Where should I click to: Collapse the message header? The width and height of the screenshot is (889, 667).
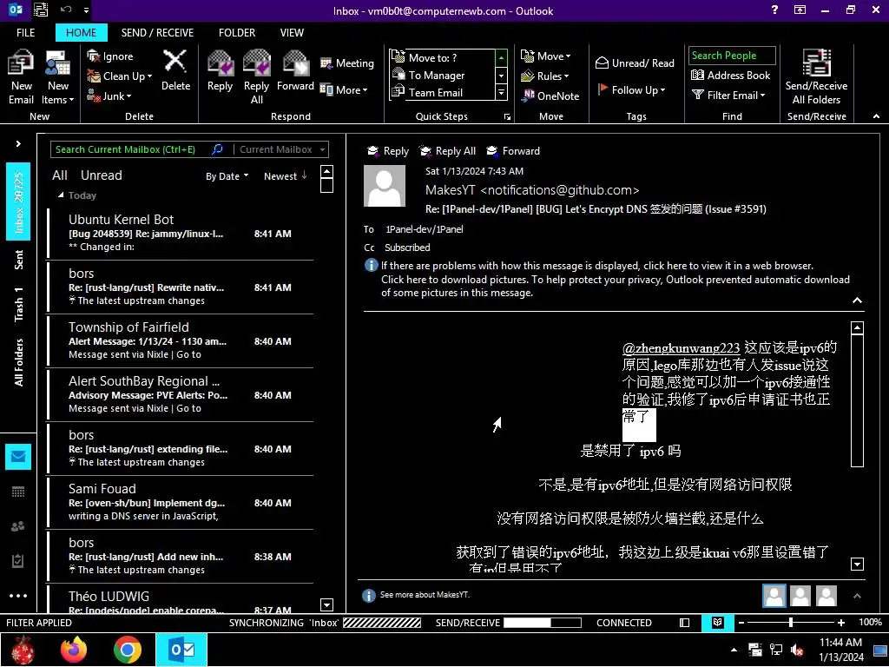[x=857, y=300]
